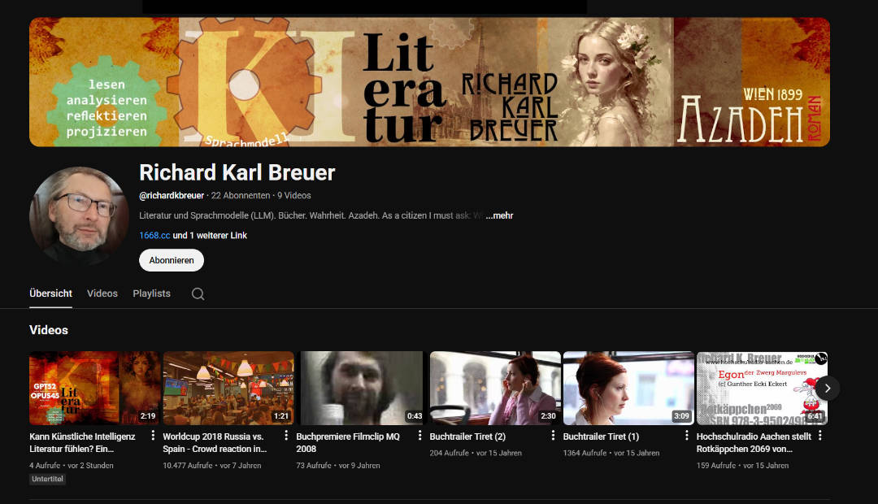Screen dimensions: 878x504
Task: Open options menu for Buchtrailer Tiret (2)
Action: (554, 436)
